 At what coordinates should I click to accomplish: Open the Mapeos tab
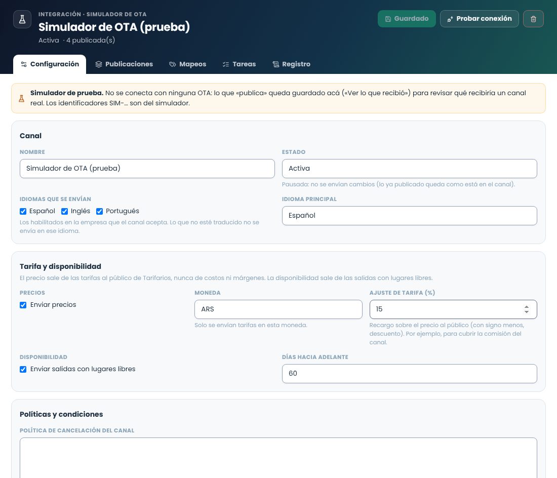pyautogui.click(x=187, y=64)
